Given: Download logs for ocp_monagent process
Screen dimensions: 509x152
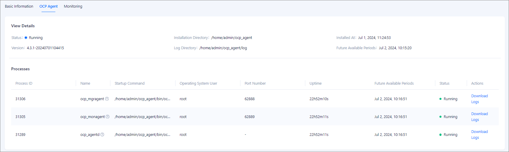Looking at the screenshot, I should pos(479,117).
